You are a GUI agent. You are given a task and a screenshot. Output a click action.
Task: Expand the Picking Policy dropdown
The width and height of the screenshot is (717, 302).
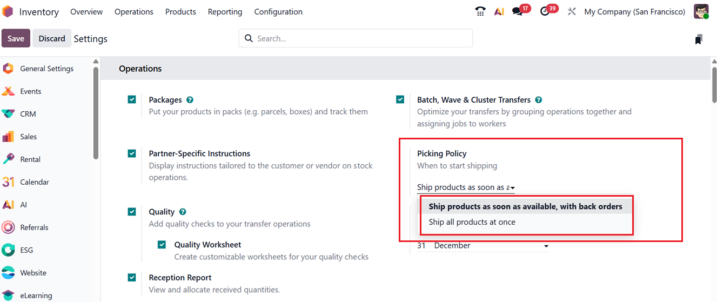click(466, 187)
